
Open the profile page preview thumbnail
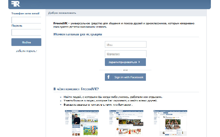click(82, 123)
